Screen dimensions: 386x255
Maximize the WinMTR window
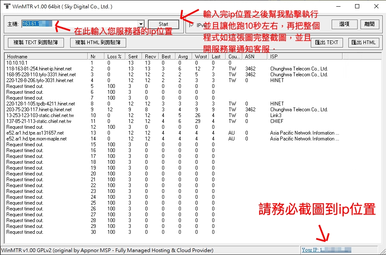click(x=357, y=7)
